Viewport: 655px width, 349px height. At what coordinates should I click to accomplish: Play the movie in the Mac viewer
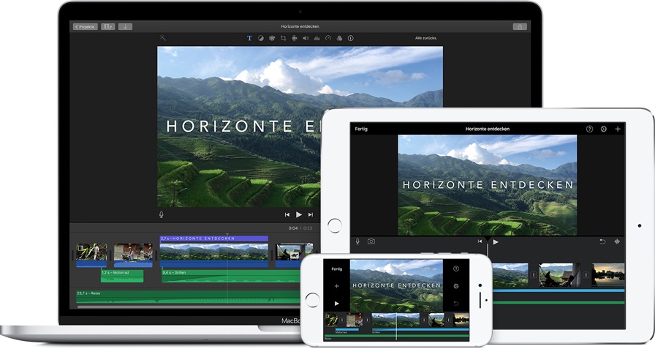(x=299, y=215)
